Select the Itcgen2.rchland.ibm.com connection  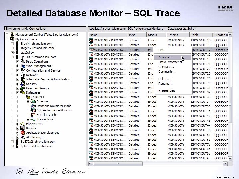pyautogui.click(x=37, y=48)
